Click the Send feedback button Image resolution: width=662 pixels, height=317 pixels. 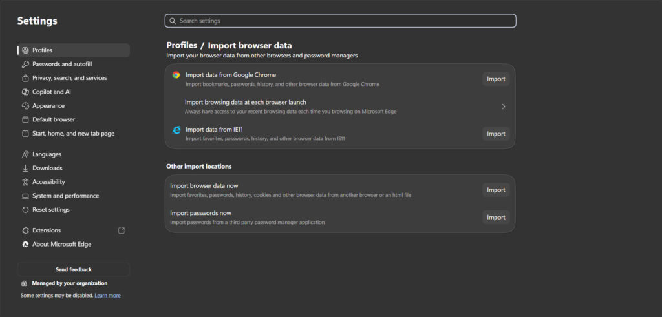(74, 269)
